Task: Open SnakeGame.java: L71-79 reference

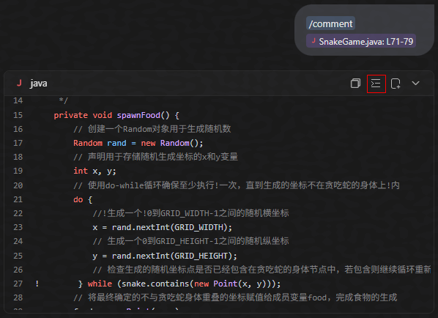Action: click(x=361, y=41)
